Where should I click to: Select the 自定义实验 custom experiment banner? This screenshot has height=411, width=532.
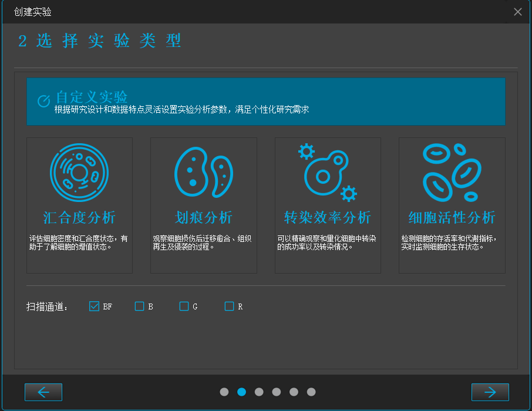pos(265,102)
